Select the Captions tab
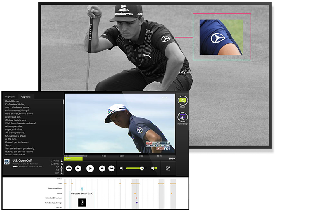Screen dimensions: 310x210 click(26, 97)
